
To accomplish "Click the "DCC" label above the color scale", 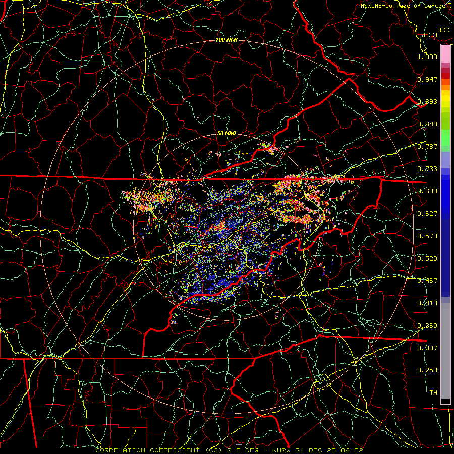I will (x=443, y=30).
